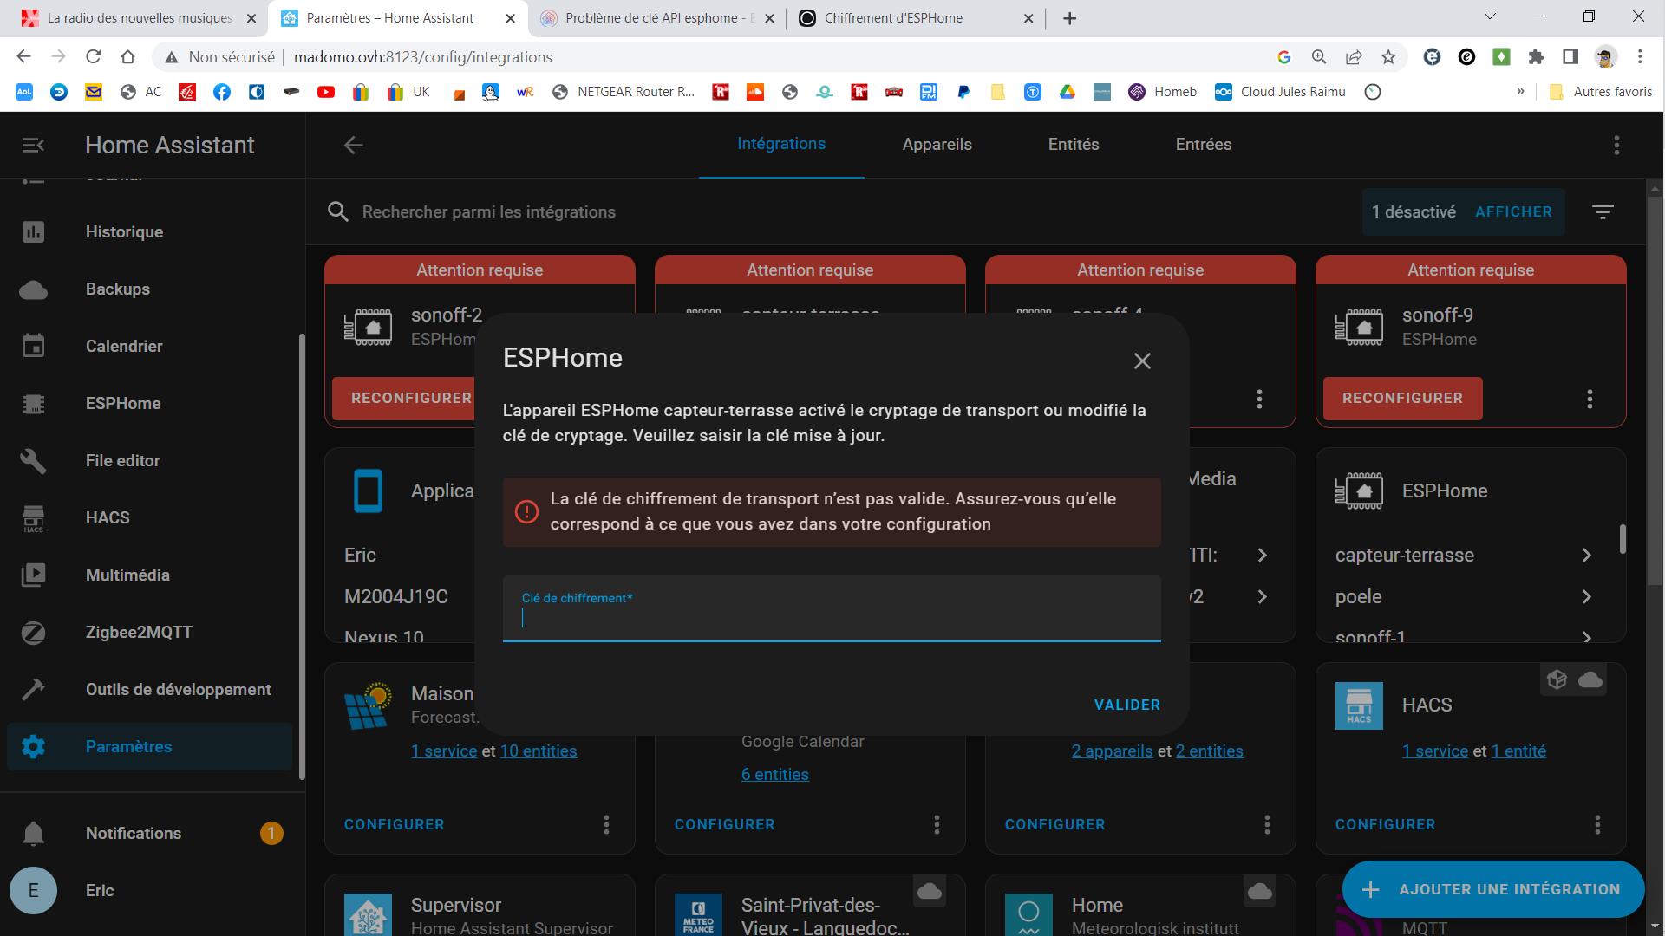Open the YouTube bookmark icon
The height and width of the screenshot is (936, 1665).
click(x=326, y=92)
